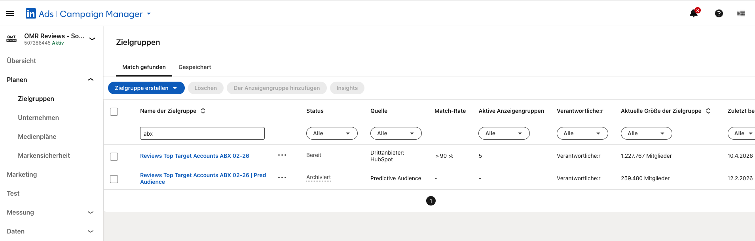755x241 pixels.
Task: Click the Quelle column header
Action: 379,111
